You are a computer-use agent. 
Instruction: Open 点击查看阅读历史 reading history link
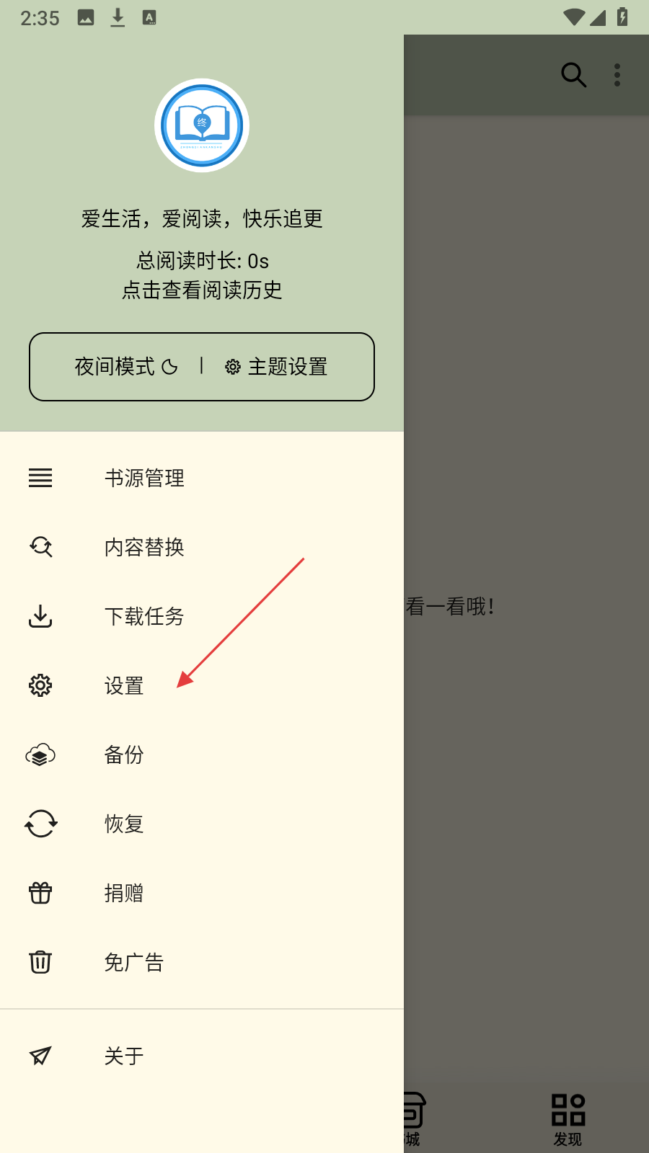tap(202, 290)
